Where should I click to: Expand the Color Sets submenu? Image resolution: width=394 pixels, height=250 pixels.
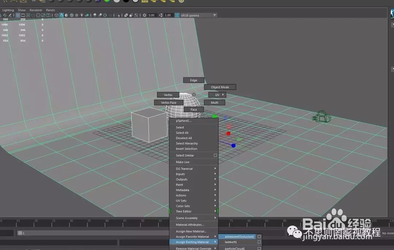click(x=193, y=206)
